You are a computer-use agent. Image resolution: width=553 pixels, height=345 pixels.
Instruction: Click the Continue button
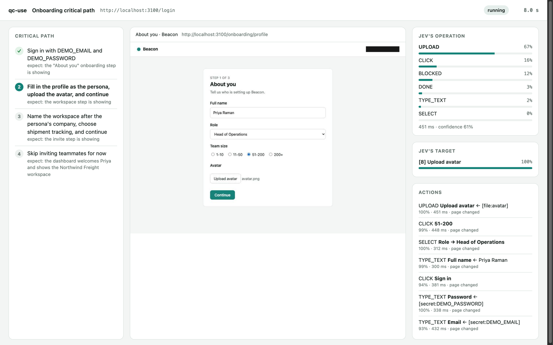click(x=223, y=195)
